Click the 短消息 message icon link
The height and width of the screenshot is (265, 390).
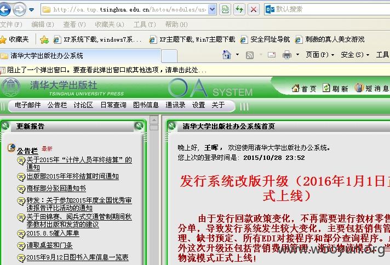tap(372, 88)
